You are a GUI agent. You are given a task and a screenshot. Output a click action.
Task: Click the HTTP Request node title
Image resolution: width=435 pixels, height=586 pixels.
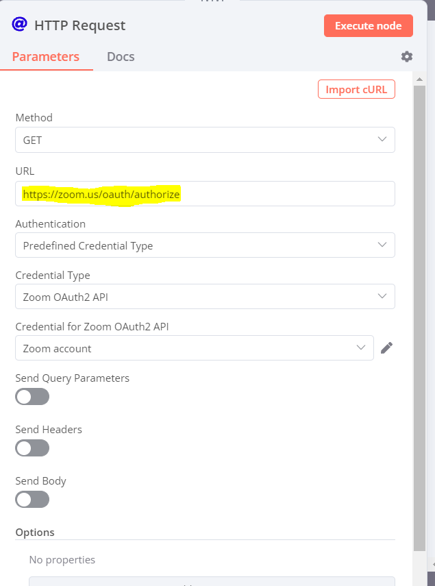tap(80, 26)
